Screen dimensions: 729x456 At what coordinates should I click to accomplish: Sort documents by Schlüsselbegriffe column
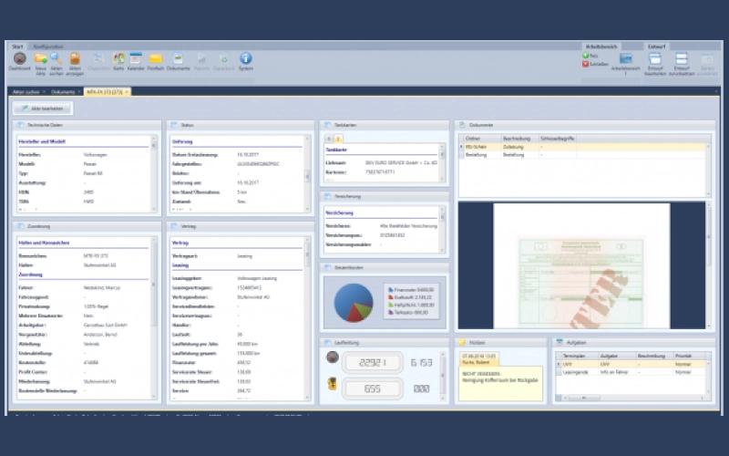[x=557, y=139]
